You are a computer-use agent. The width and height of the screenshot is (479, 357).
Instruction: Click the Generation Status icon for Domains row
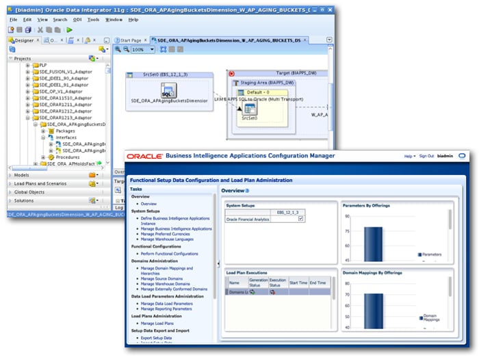point(253,292)
